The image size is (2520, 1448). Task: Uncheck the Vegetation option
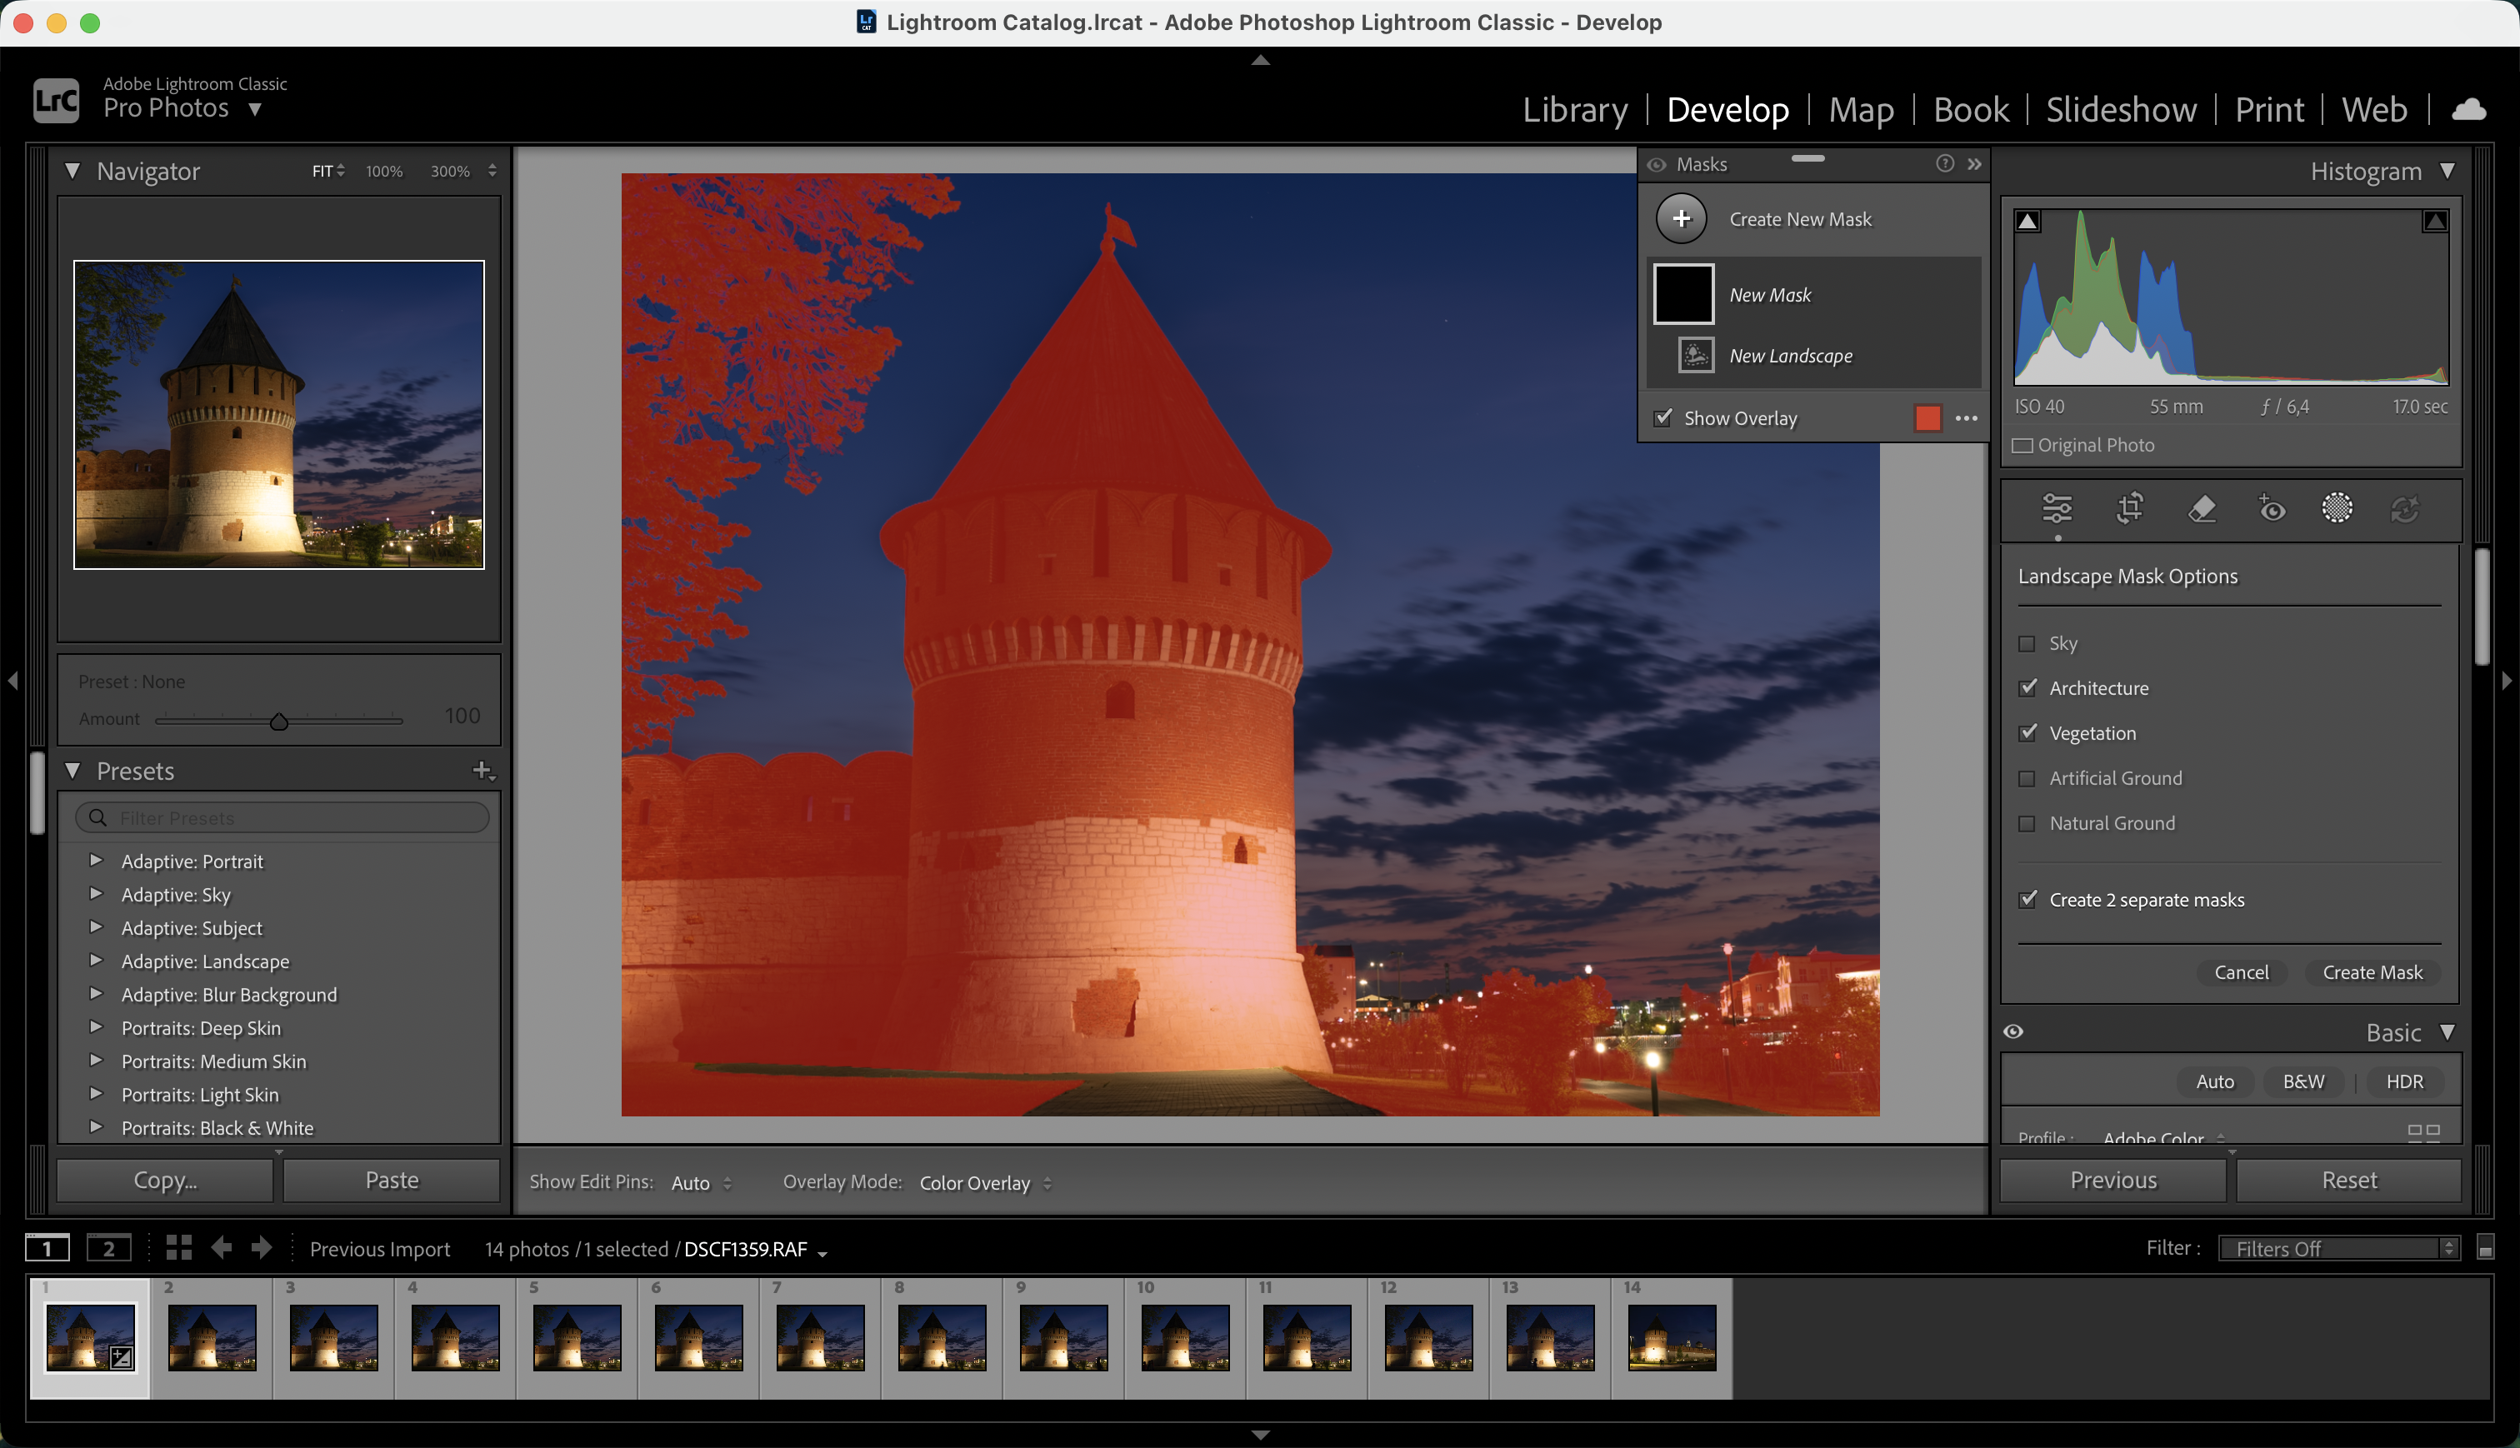[2027, 733]
